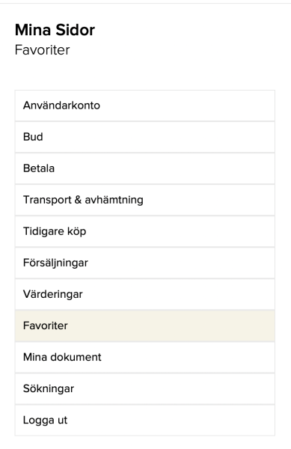
Task: Click the Bud text label
Action: coord(33,137)
